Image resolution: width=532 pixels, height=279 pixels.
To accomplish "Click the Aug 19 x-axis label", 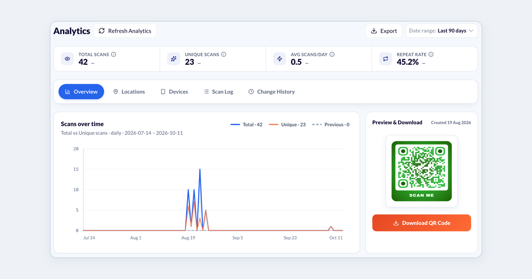I will coord(188,238).
